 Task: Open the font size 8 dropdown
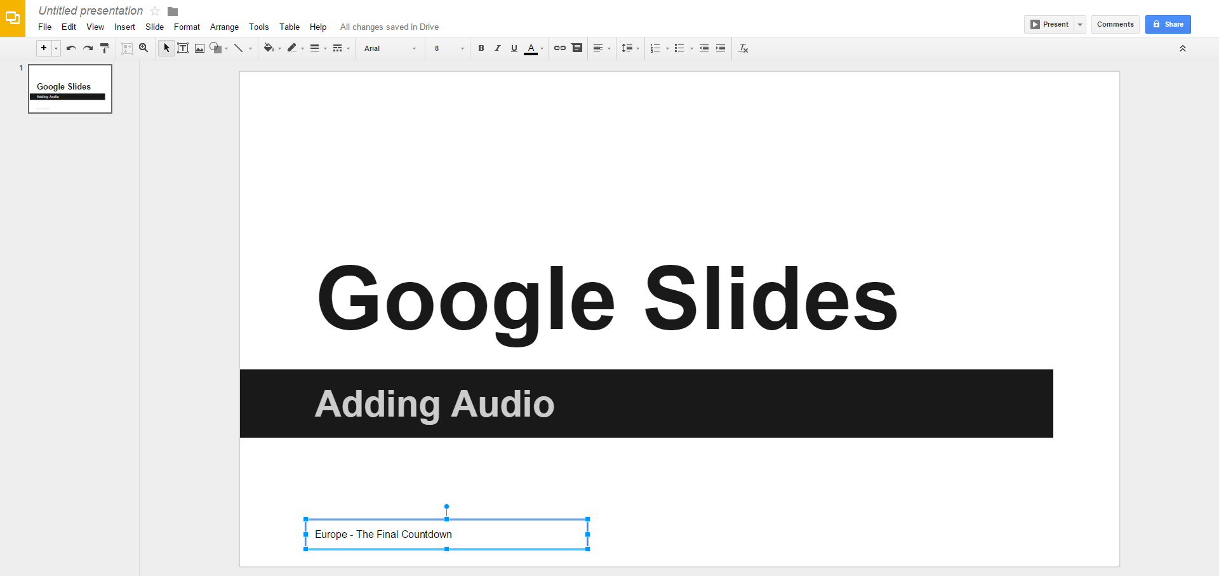449,48
